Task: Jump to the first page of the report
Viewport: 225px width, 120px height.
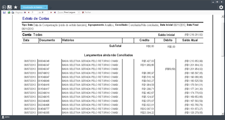Action: pyautogui.click(x=25, y=13)
